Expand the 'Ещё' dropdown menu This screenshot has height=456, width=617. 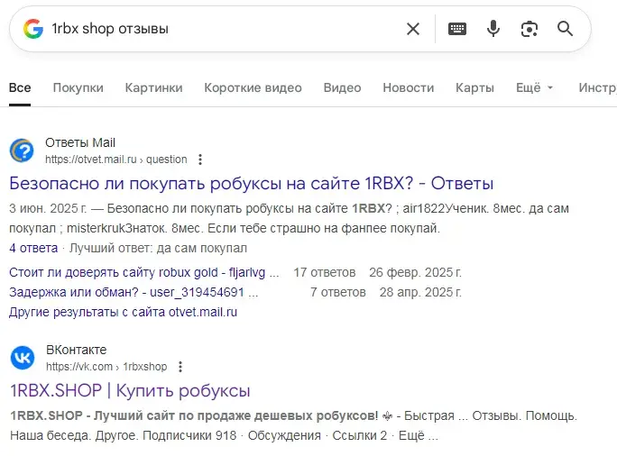pyautogui.click(x=535, y=87)
